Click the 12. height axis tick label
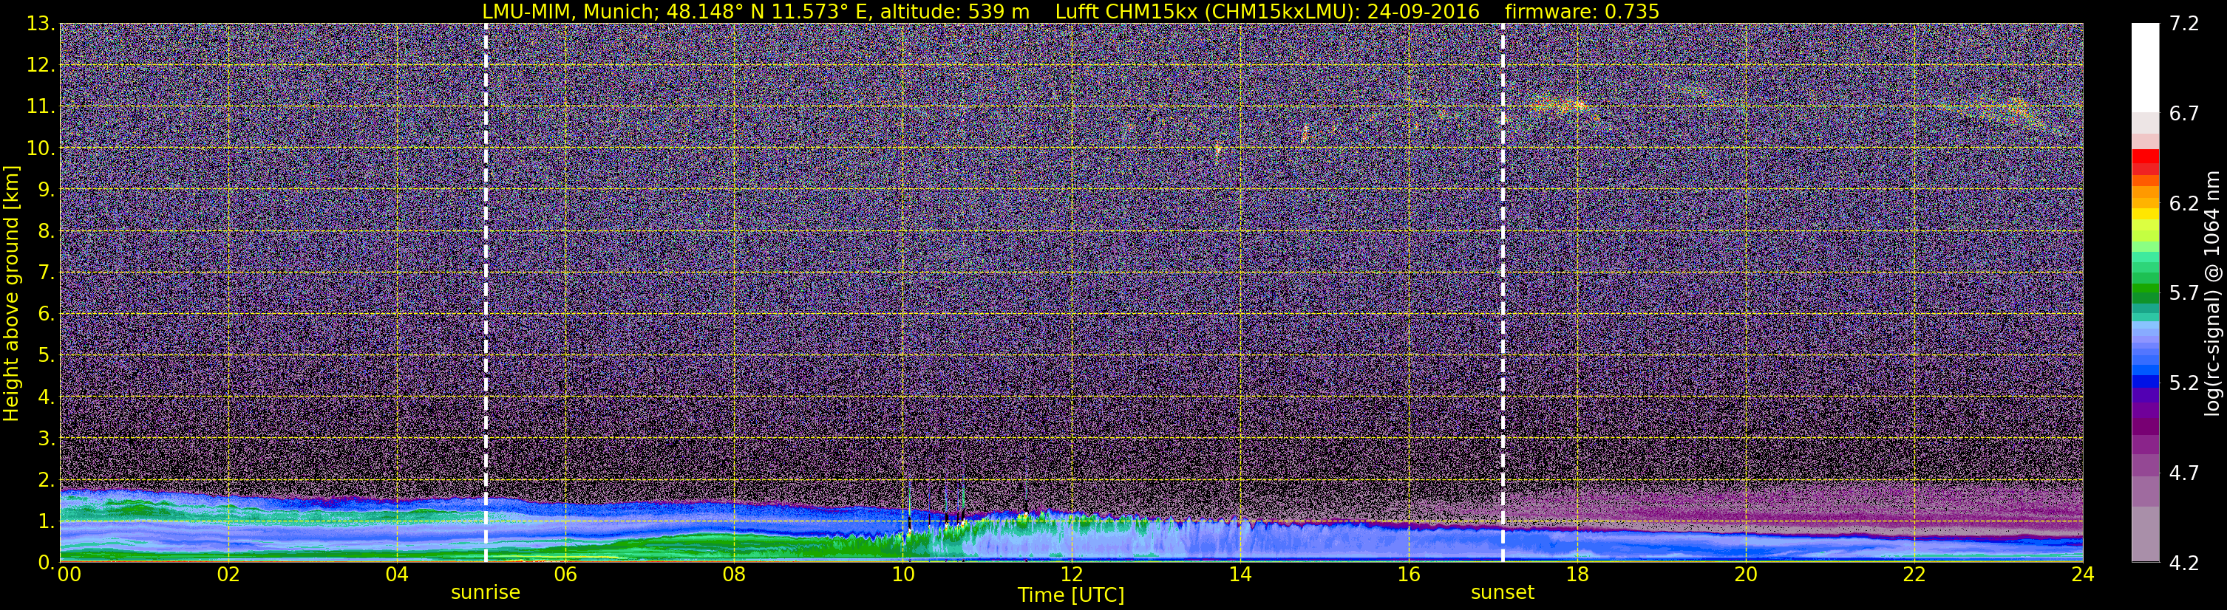The height and width of the screenshot is (610, 2227). pos(41,65)
